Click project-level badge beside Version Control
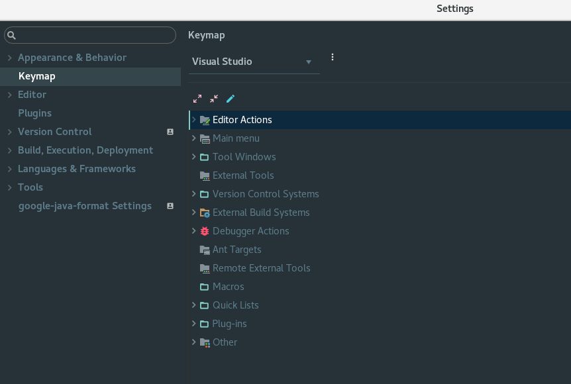571x384 pixels. click(170, 132)
